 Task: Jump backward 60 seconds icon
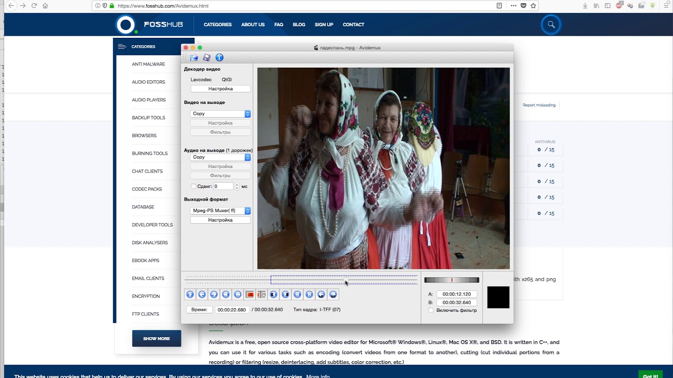tap(321, 295)
